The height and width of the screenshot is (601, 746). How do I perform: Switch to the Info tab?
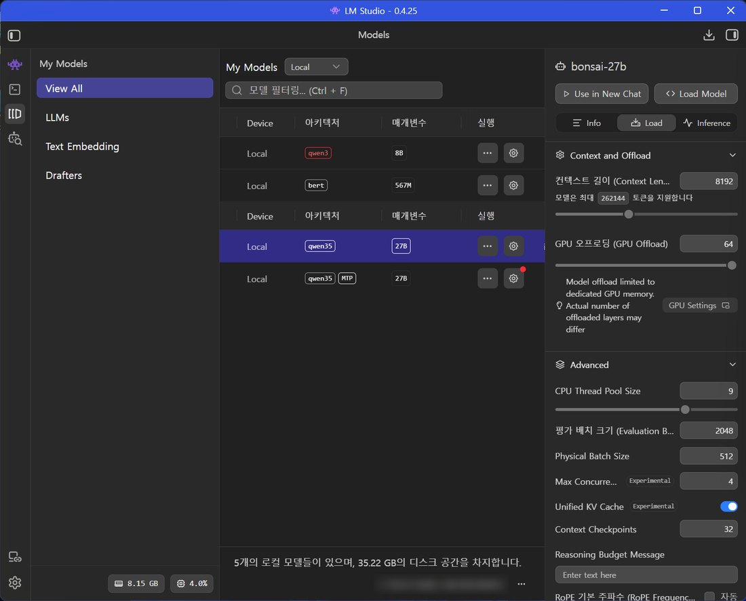click(x=586, y=123)
